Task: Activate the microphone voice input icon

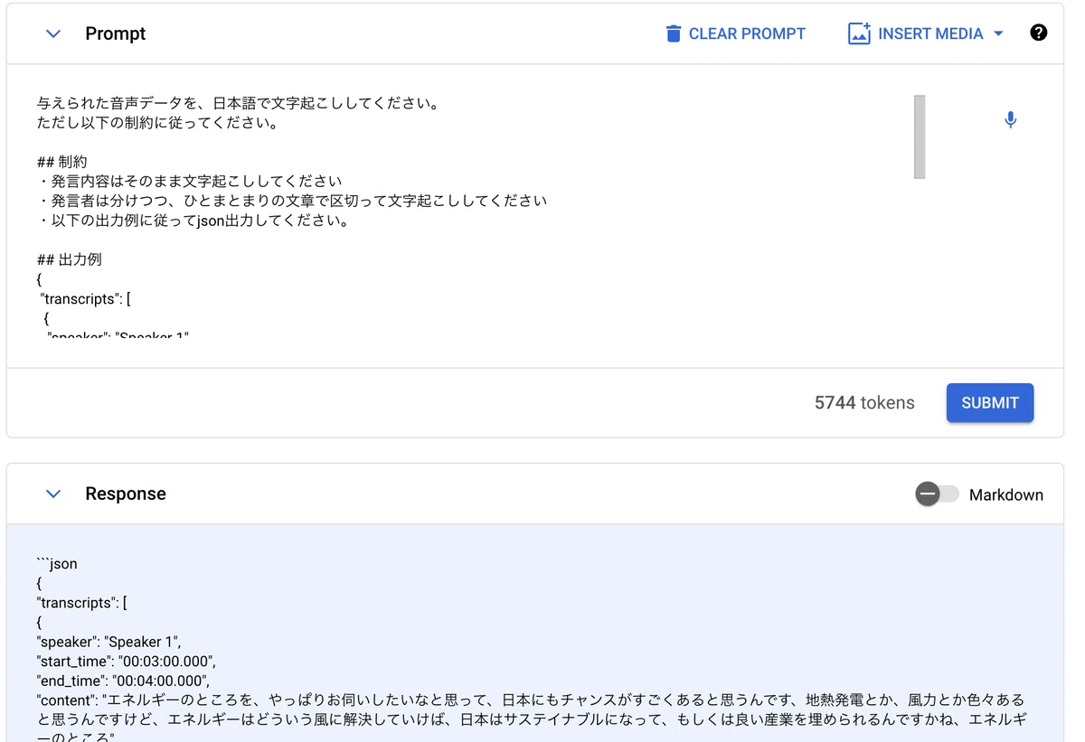Action: coord(1011,119)
